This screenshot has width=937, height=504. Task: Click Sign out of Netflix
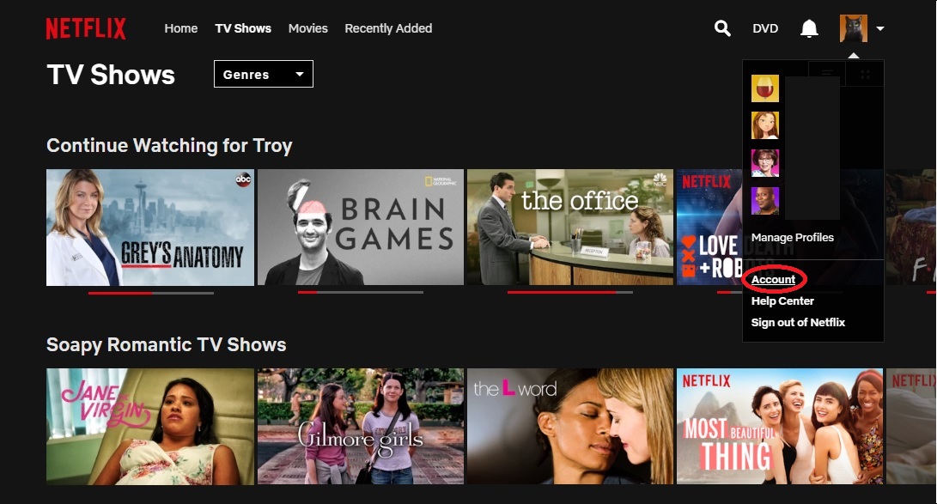pyautogui.click(x=798, y=322)
